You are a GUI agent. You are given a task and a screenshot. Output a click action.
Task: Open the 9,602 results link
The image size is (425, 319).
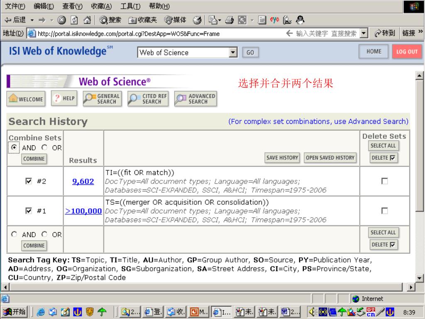[x=83, y=181]
